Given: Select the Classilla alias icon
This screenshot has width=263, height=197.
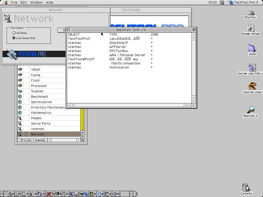Looking at the screenshot, I should point(252,86).
